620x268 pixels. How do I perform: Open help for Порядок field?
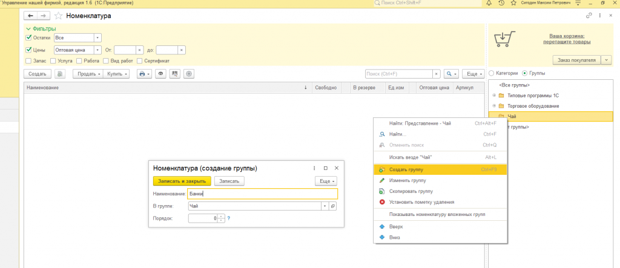[228, 218]
